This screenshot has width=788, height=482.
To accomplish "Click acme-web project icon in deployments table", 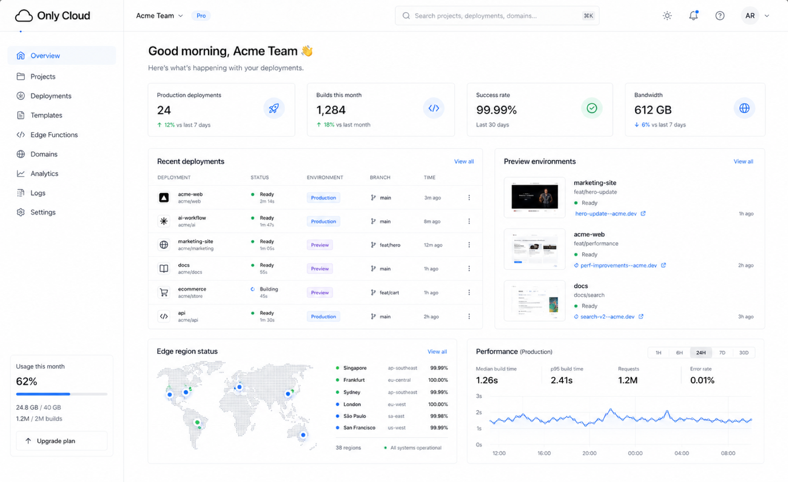I will (x=164, y=198).
